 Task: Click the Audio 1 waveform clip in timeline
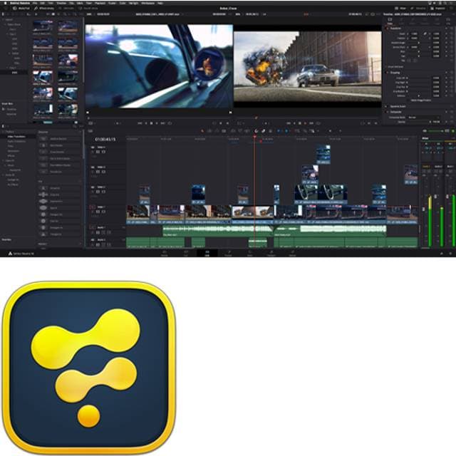point(218,231)
